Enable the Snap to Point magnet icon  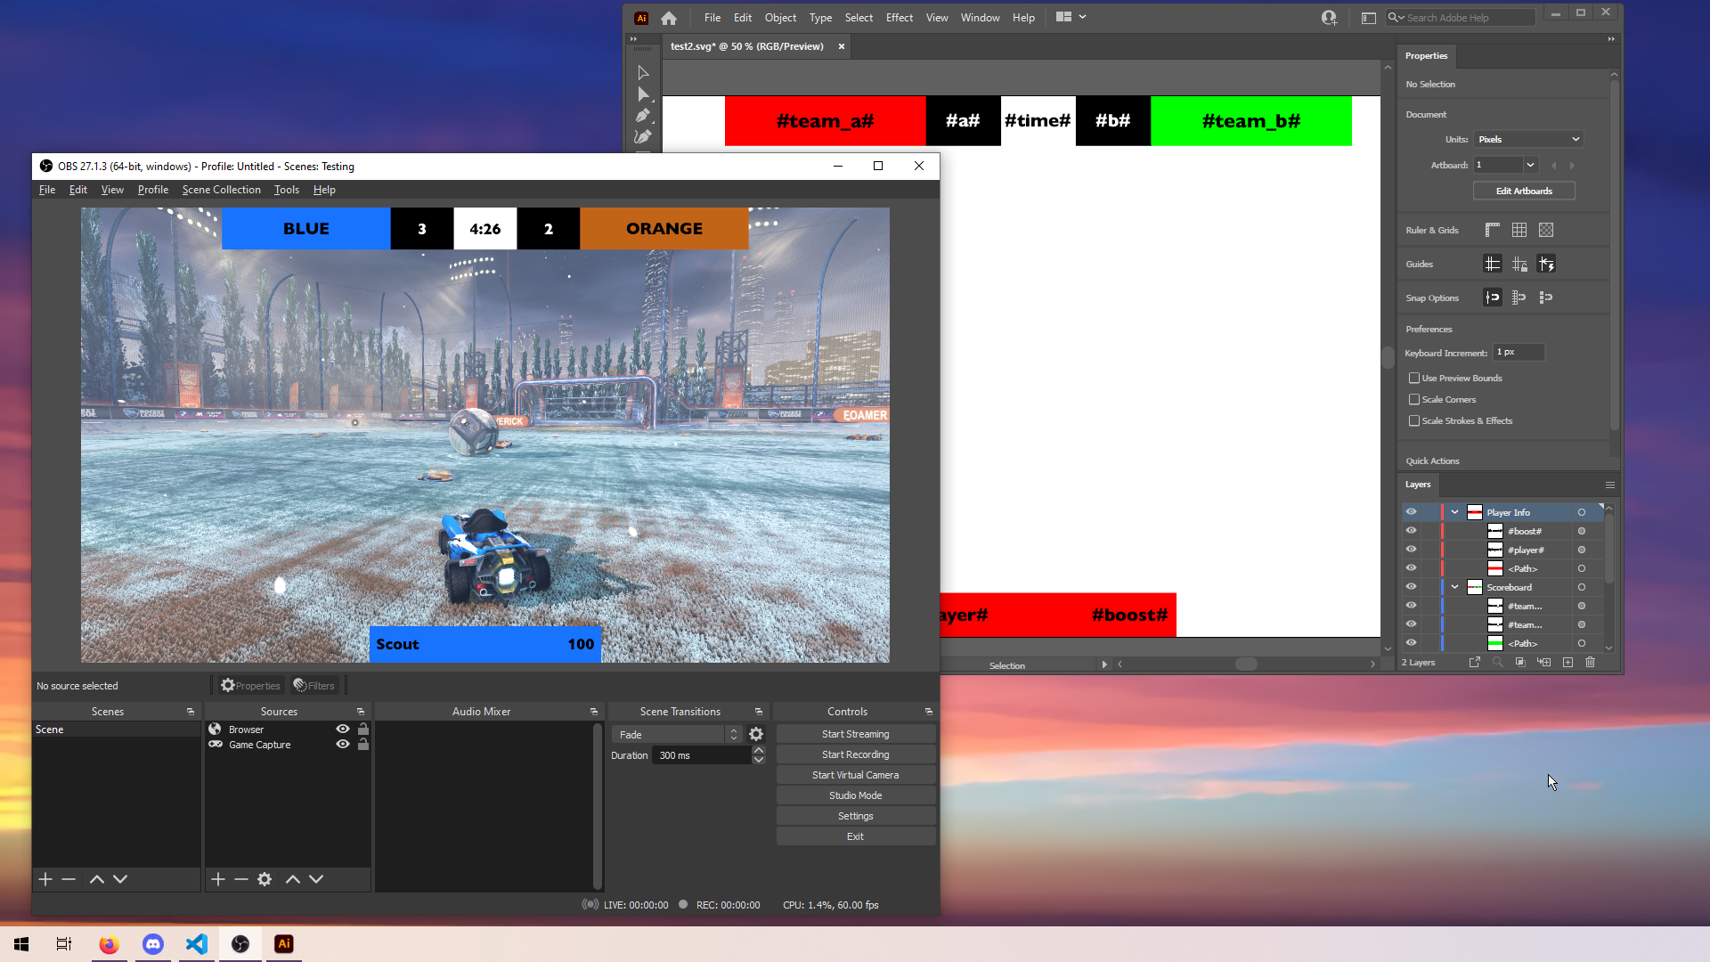(1493, 297)
